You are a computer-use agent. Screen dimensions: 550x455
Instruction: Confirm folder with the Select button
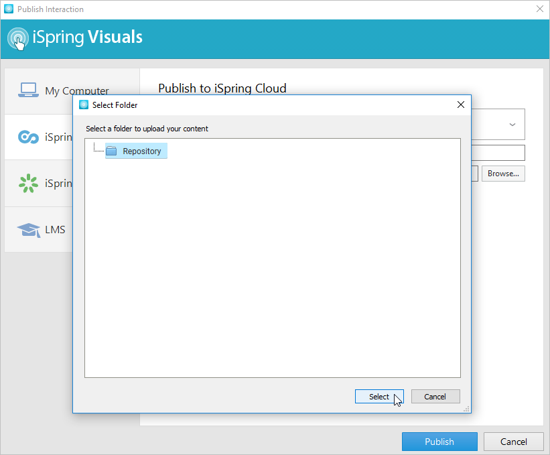click(379, 397)
